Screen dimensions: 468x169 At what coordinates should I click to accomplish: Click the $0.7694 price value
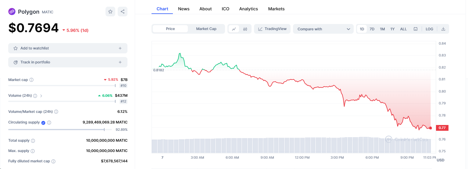tap(33, 28)
